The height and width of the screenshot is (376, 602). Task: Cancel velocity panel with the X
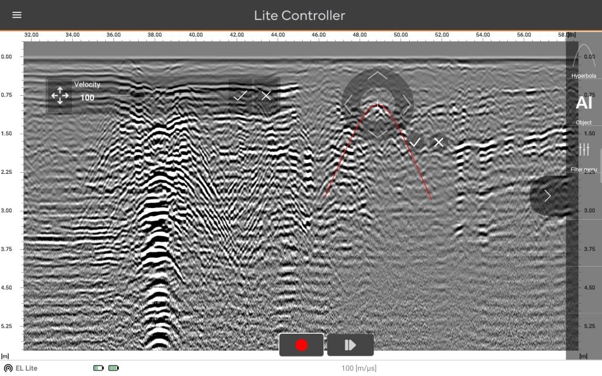(x=266, y=96)
